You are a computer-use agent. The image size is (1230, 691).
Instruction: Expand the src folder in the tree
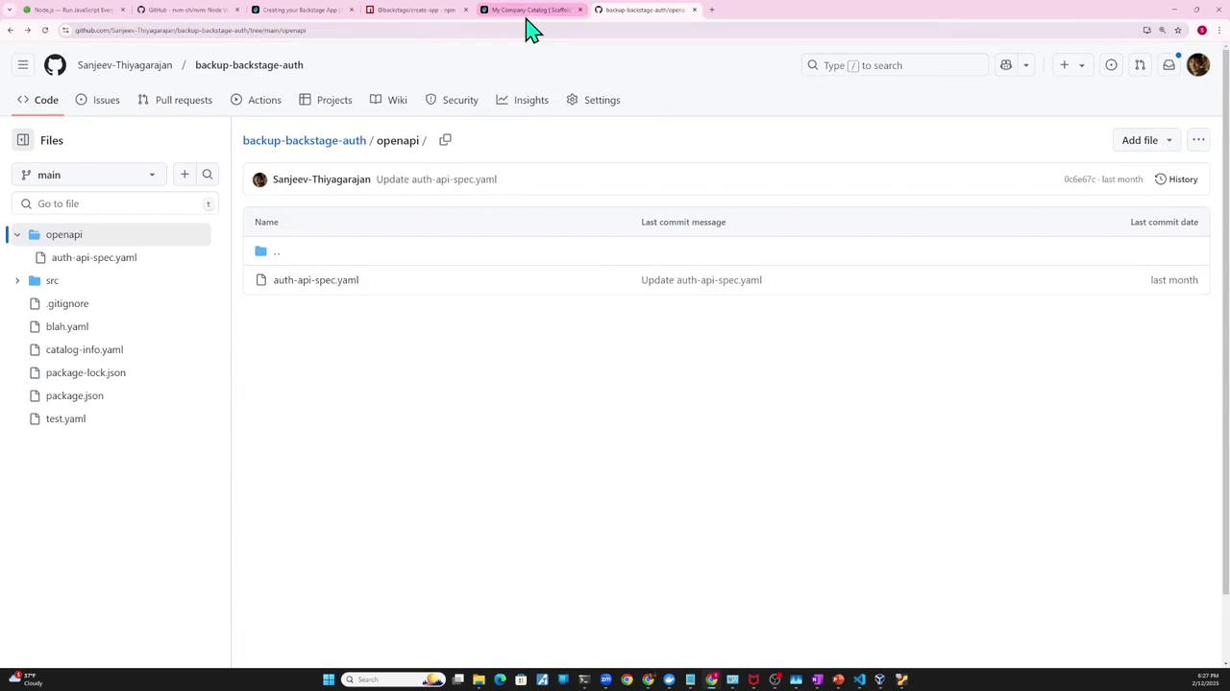click(17, 280)
